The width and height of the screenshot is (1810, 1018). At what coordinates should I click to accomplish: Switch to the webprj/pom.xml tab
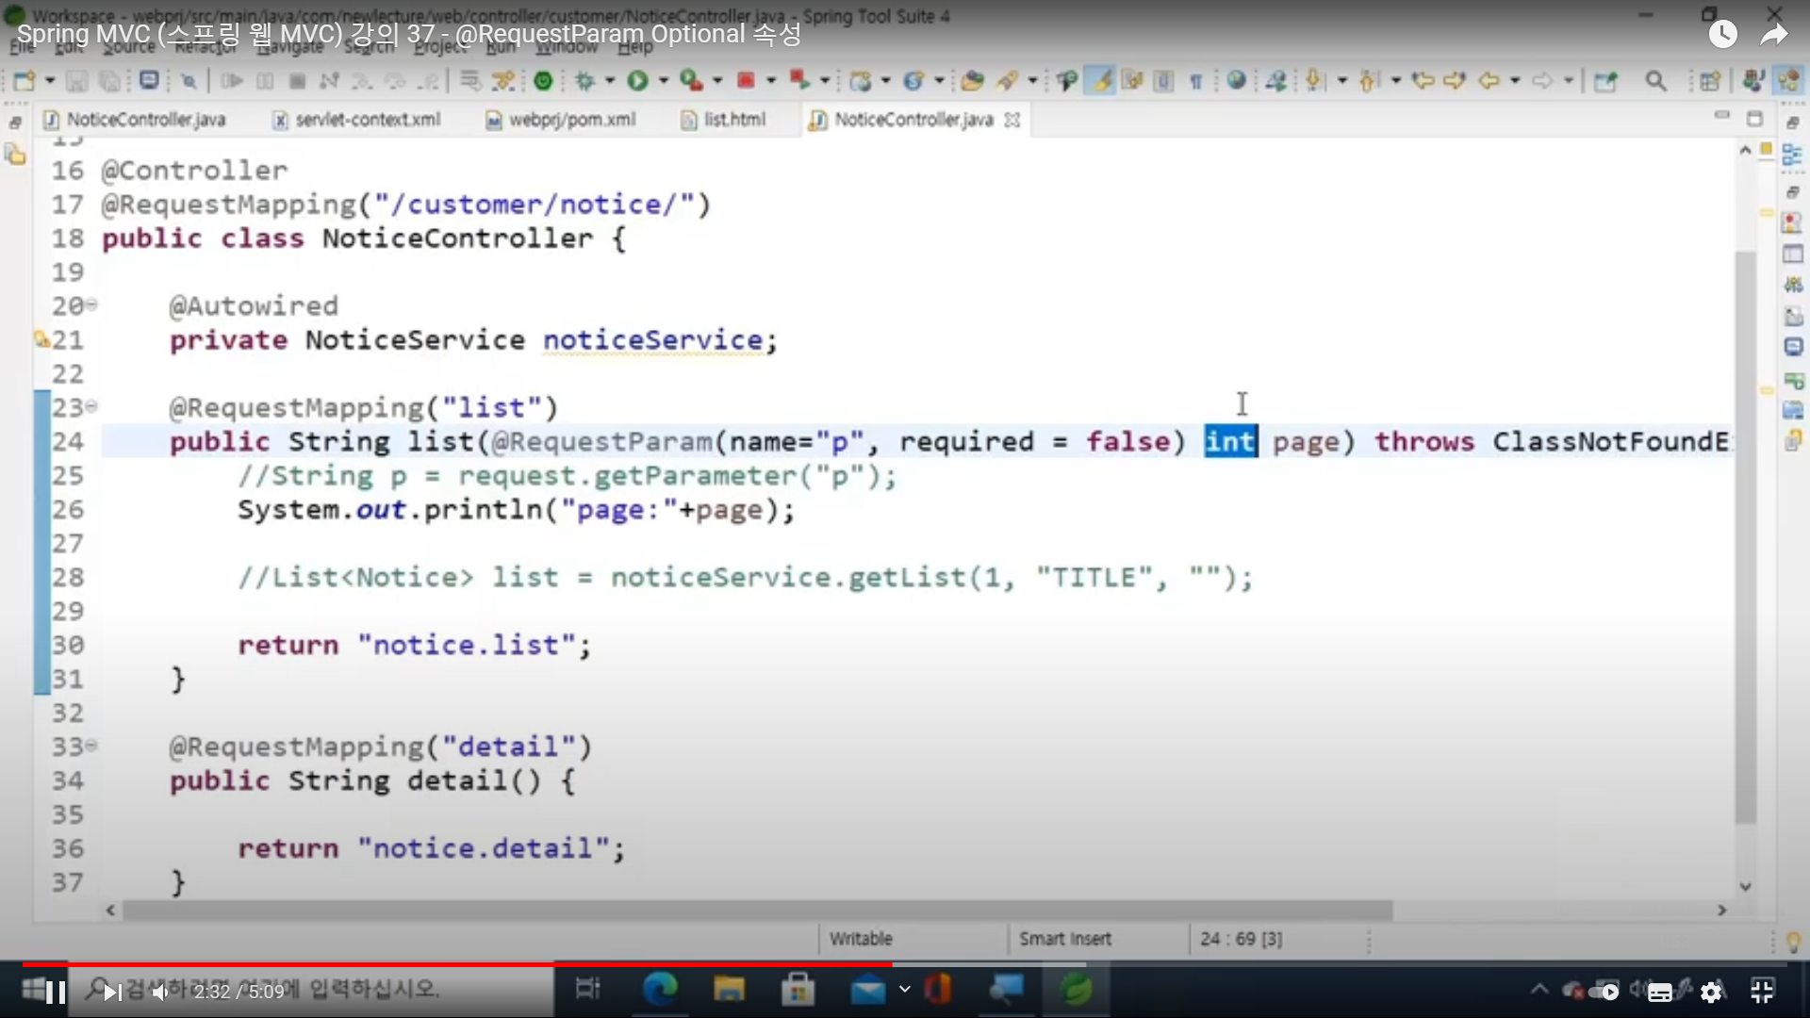pyautogui.click(x=561, y=120)
